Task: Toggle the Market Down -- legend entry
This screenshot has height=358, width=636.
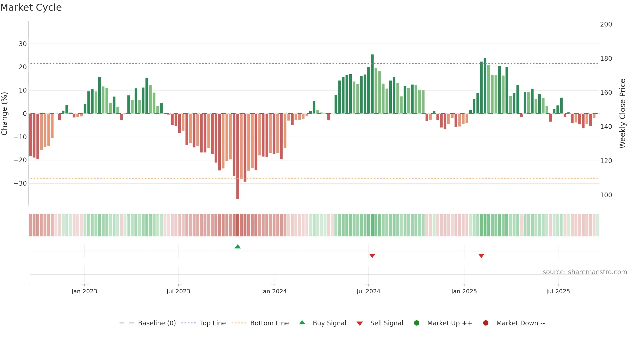Action: pos(514,323)
